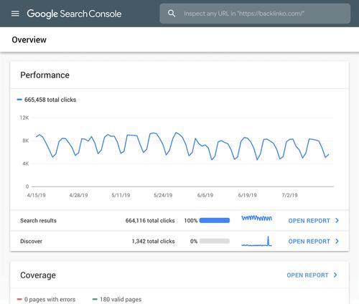Click the 0 pages with errors legend
The image size is (359, 304).
[x=46, y=299]
